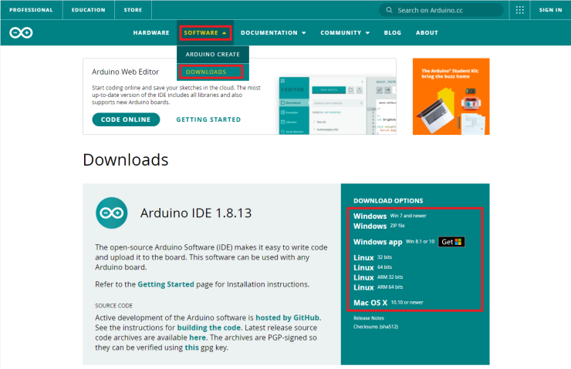Open the Release Notes link
This screenshot has width=571, height=369.
tap(369, 317)
